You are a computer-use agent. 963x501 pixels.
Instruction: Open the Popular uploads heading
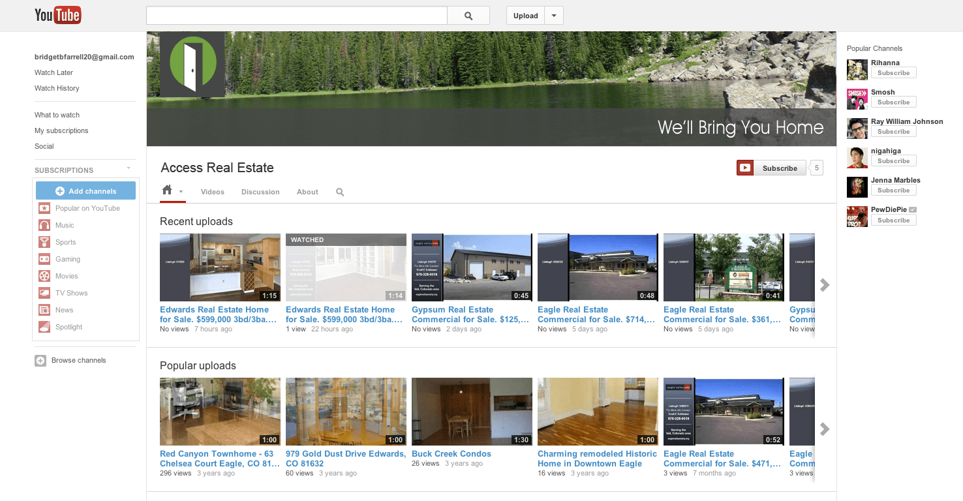pyautogui.click(x=198, y=366)
